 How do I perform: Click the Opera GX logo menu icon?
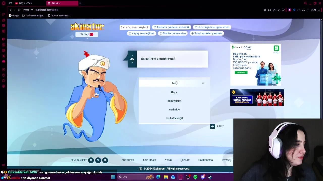click(x=3, y=3)
